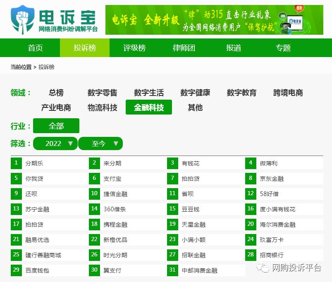Open the 律师团 menu item
Image resolution: width=332 pixels, height=282 pixels.
(x=183, y=48)
